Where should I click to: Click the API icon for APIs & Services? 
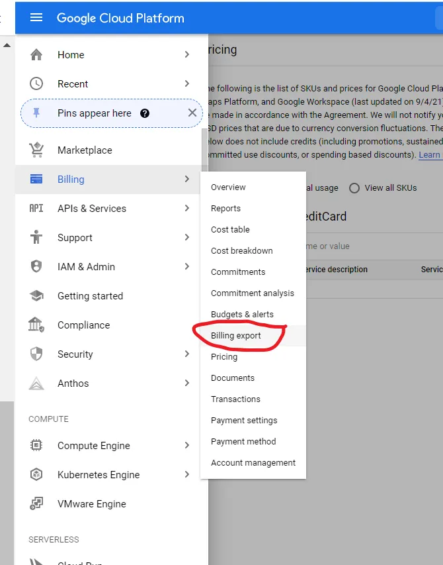pos(36,208)
